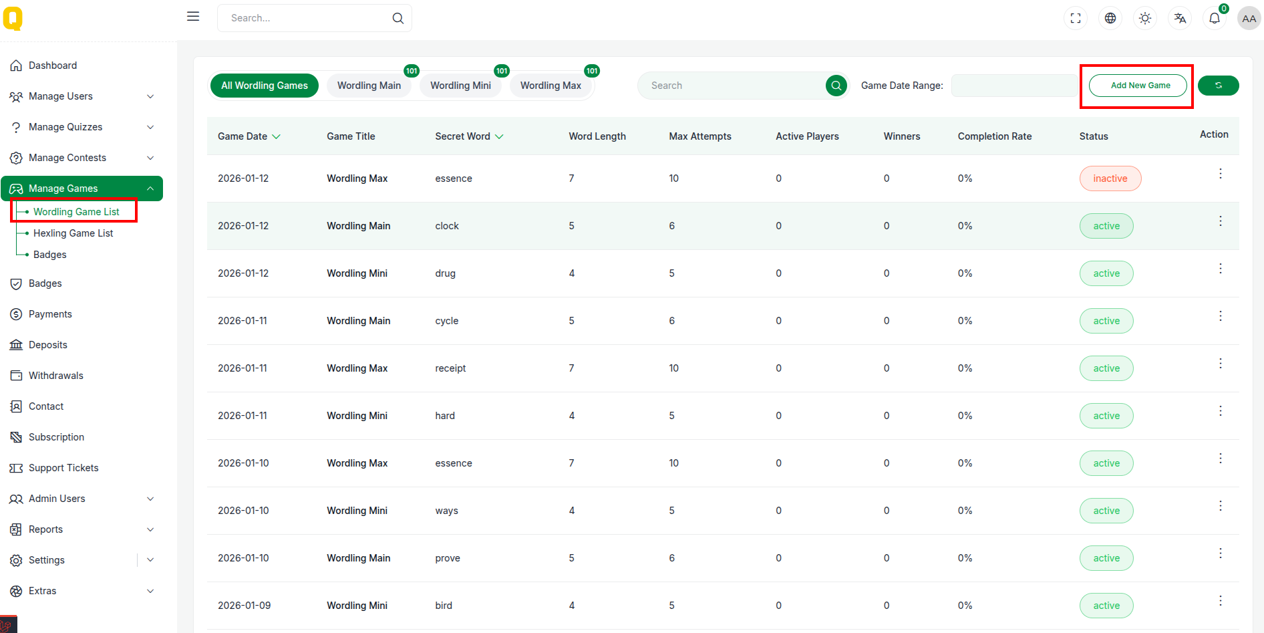Click the AA user avatar
The image size is (1264, 633).
[1249, 18]
